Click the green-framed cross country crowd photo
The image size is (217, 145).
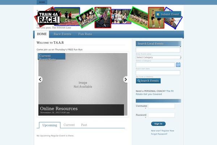(137, 18)
